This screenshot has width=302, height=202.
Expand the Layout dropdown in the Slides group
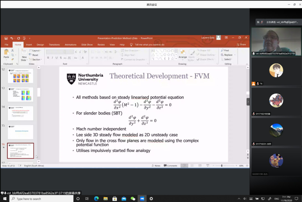pyautogui.click(x=36, y=50)
